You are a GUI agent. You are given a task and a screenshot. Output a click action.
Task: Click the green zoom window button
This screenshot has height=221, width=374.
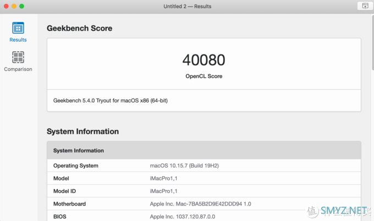pos(21,6)
